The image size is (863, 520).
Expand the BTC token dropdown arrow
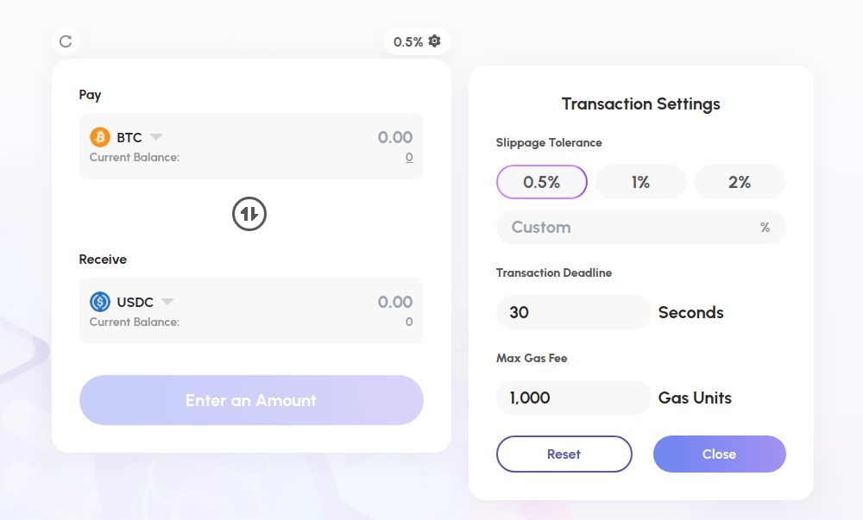pyautogui.click(x=156, y=137)
